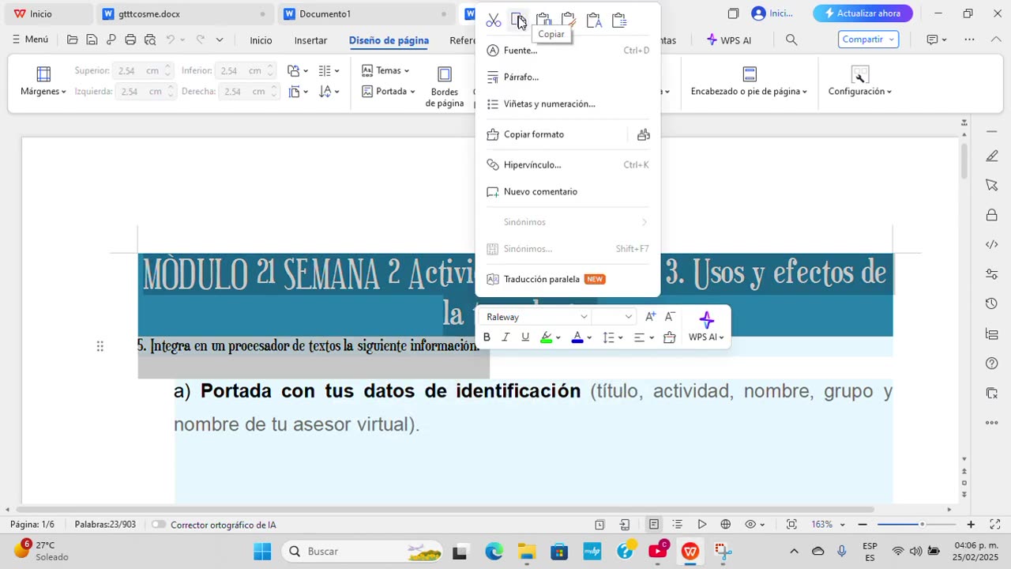Click the Cut scissors icon in context menu
Viewport: 1011px width, 569px height.
pyautogui.click(x=494, y=21)
